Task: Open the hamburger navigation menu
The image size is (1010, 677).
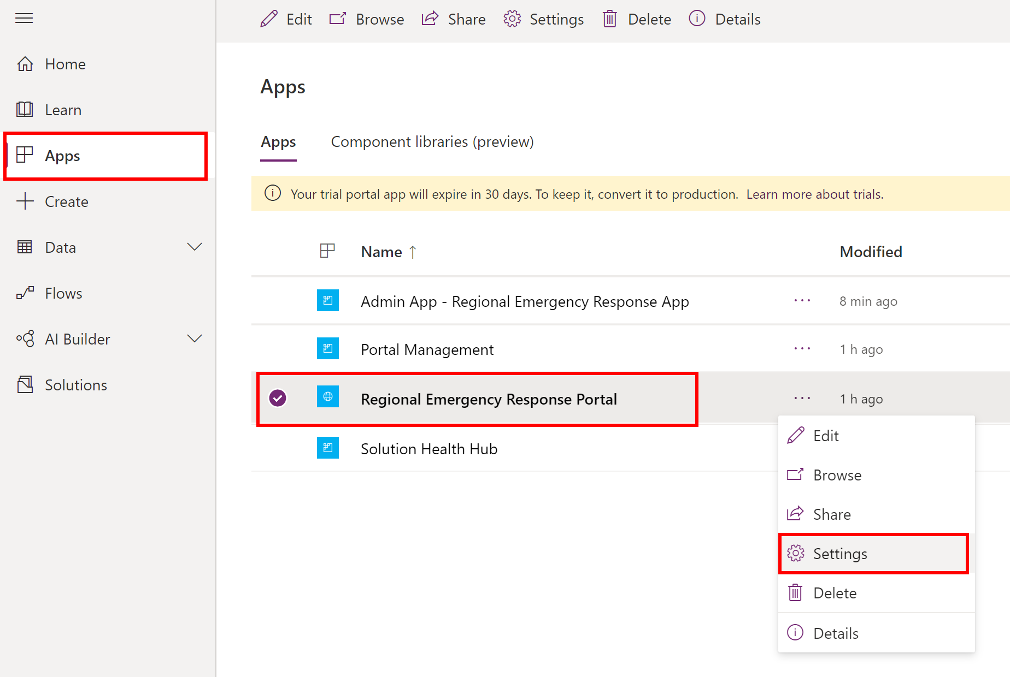Action: pos(24,19)
